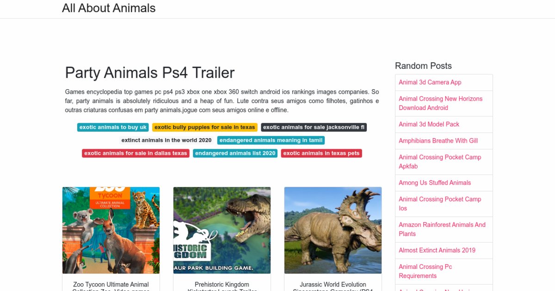
Task: Click 'endangered animals meaning in tamil' tag
Action: pos(271,140)
